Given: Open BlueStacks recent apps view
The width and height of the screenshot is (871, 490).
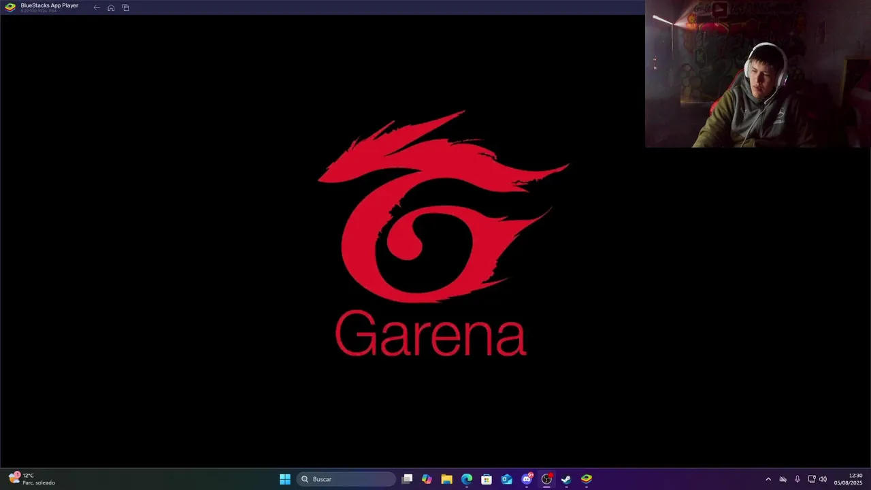Looking at the screenshot, I should 126,7.
